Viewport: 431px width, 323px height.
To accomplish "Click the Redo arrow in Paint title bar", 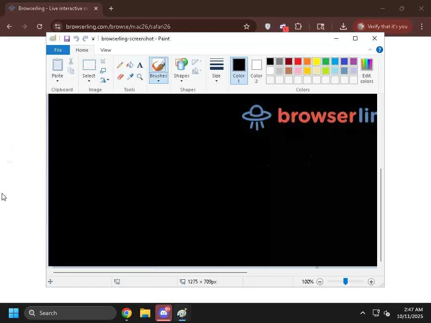I will coord(85,39).
